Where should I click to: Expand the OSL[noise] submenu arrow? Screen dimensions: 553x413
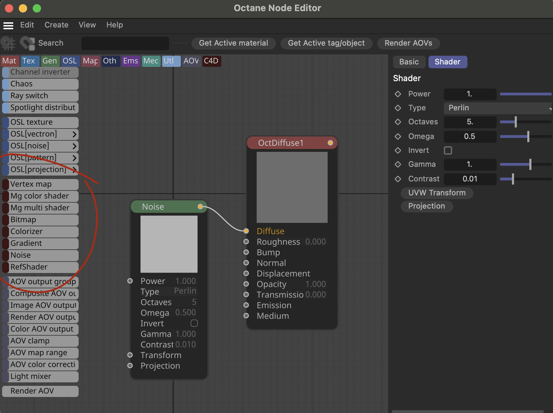[x=74, y=146]
